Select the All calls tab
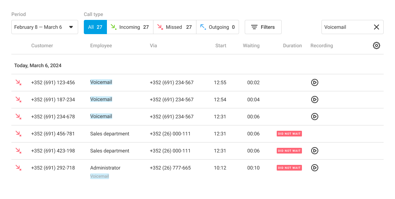Viewport: 395px width, 199px height. click(x=95, y=27)
